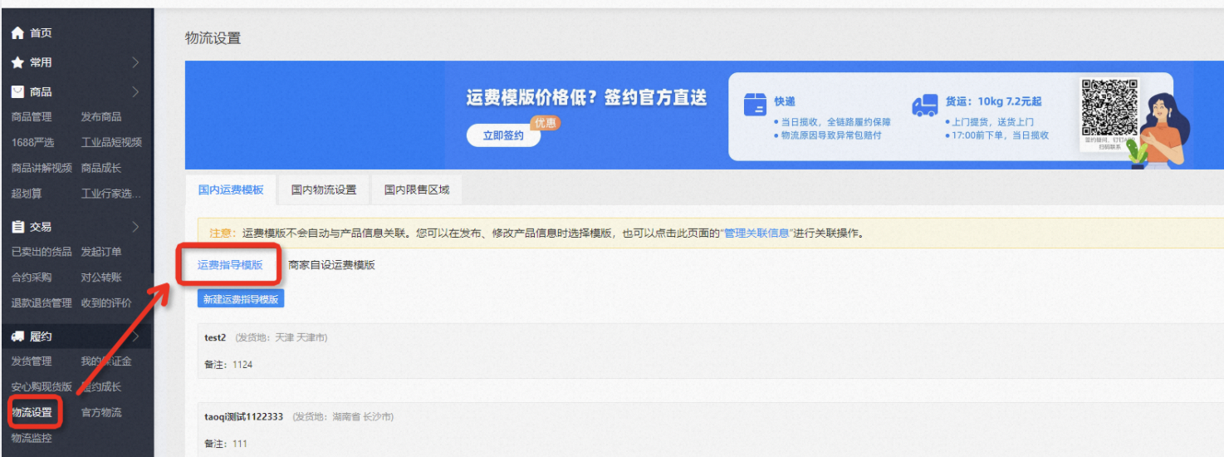Open 超划算 in sidebar
The height and width of the screenshot is (457, 1224).
point(27,194)
